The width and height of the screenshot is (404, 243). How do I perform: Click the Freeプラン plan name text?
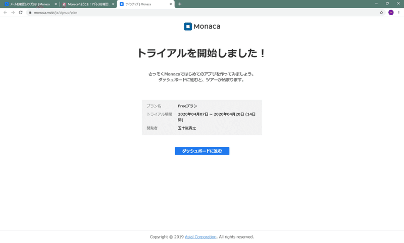[x=187, y=106]
